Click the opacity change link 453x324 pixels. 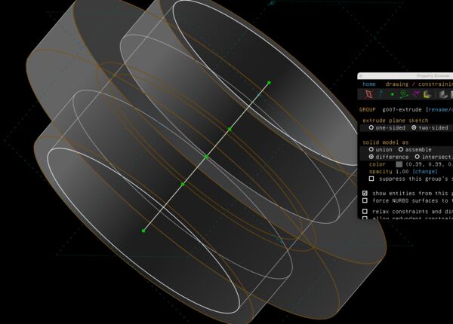click(x=425, y=172)
